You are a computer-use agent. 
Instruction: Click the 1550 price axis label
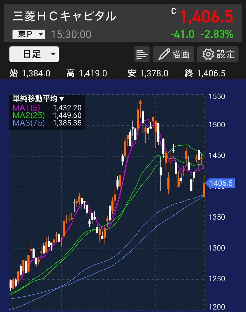point(217,97)
